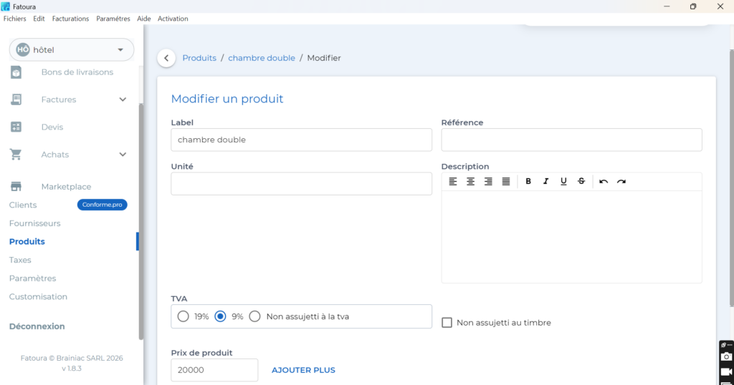This screenshot has height=385, width=734.
Task: Go to Produits breadcrumb link
Action: (x=199, y=58)
